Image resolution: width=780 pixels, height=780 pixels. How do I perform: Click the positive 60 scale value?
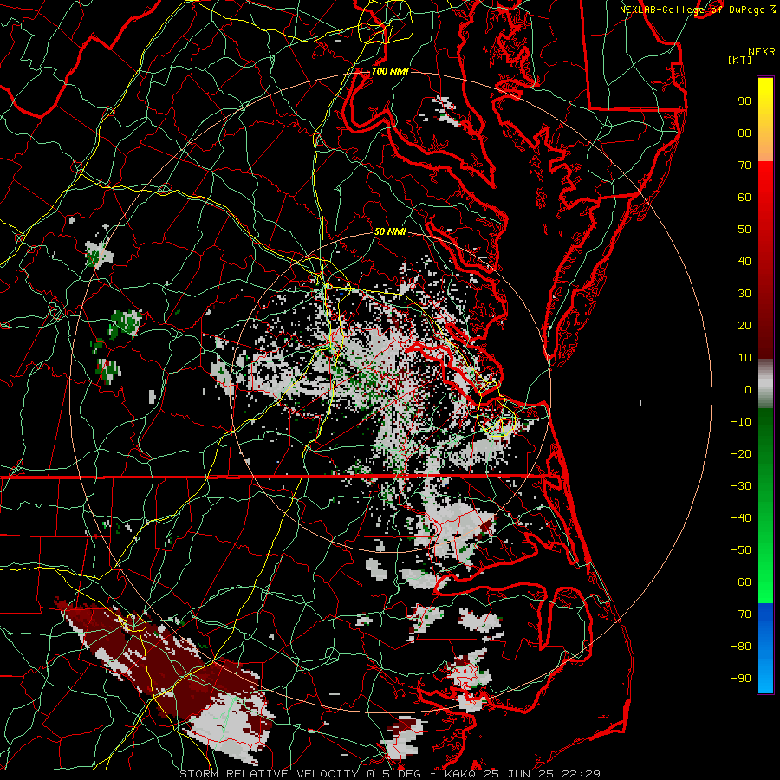[x=744, y=197]
